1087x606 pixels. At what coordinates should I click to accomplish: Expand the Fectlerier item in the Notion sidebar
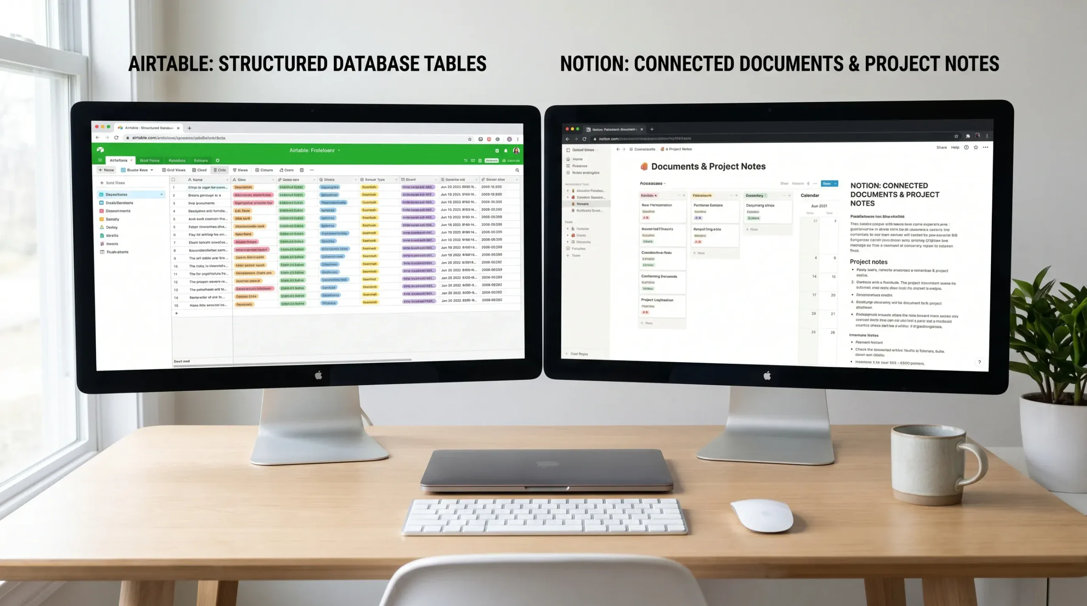click(x=568, y=229)
